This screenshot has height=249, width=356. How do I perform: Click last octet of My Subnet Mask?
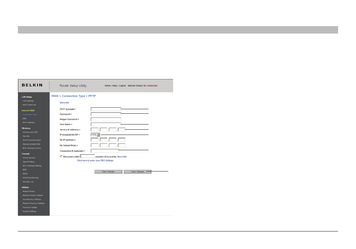(x=122, y=145)
